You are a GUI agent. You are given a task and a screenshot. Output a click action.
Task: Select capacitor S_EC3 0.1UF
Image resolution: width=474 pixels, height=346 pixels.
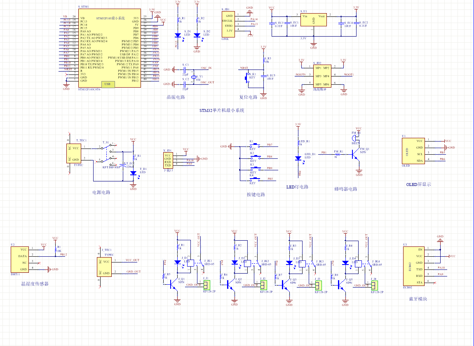(272, 23)
